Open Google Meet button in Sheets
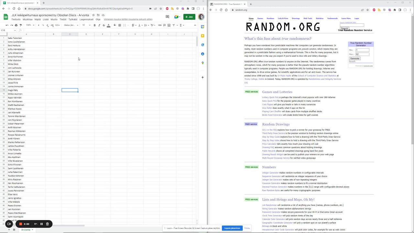Screen dimensions: 414x233 coord(177,17)
